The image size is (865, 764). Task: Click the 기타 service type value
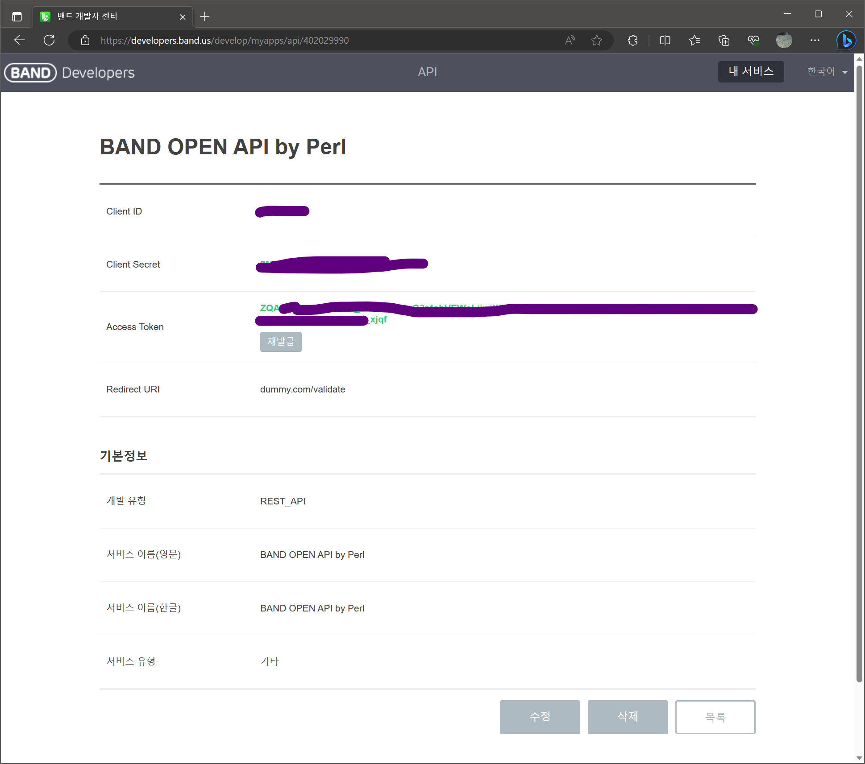tap(270, 661)
